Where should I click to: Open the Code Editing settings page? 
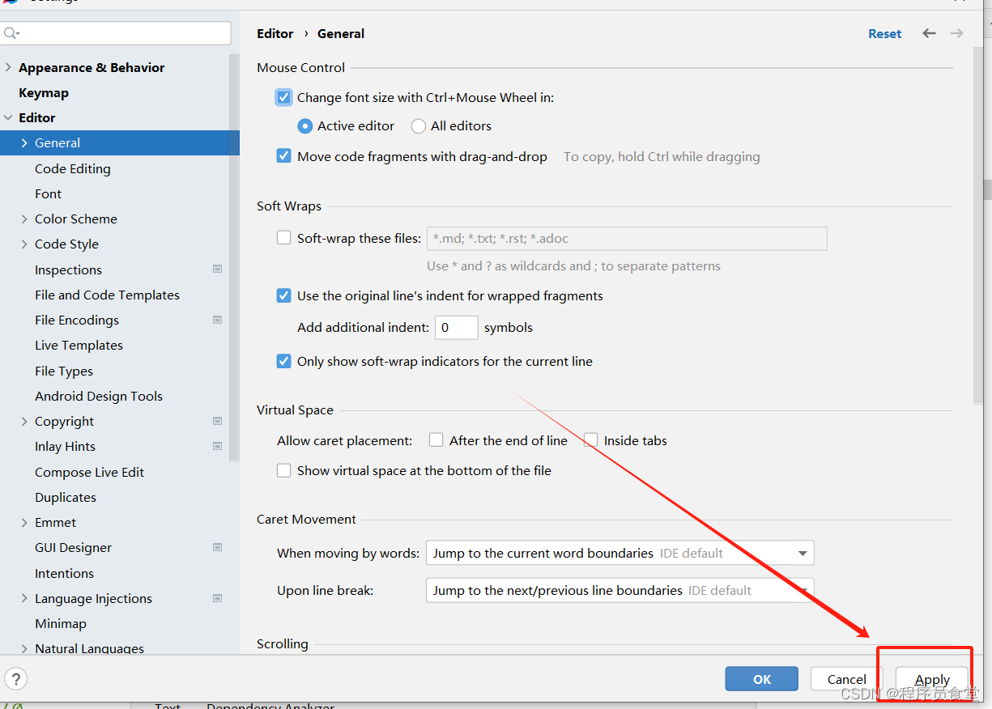[73, 168]
